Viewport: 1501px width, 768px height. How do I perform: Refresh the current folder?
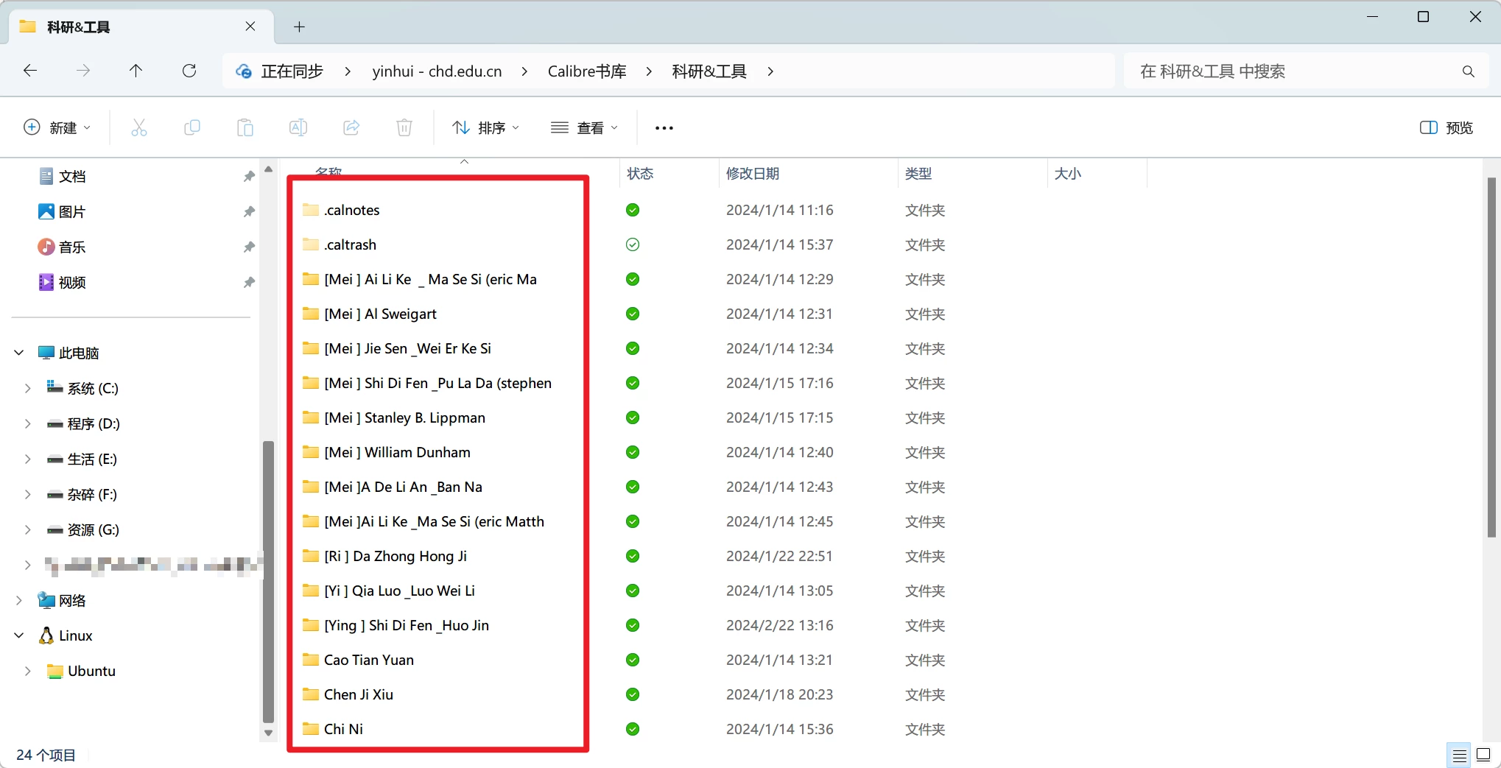[x=189, y=71]
